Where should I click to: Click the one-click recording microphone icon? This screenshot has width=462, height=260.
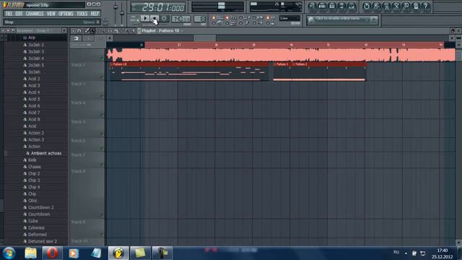[x=406, y=6]
